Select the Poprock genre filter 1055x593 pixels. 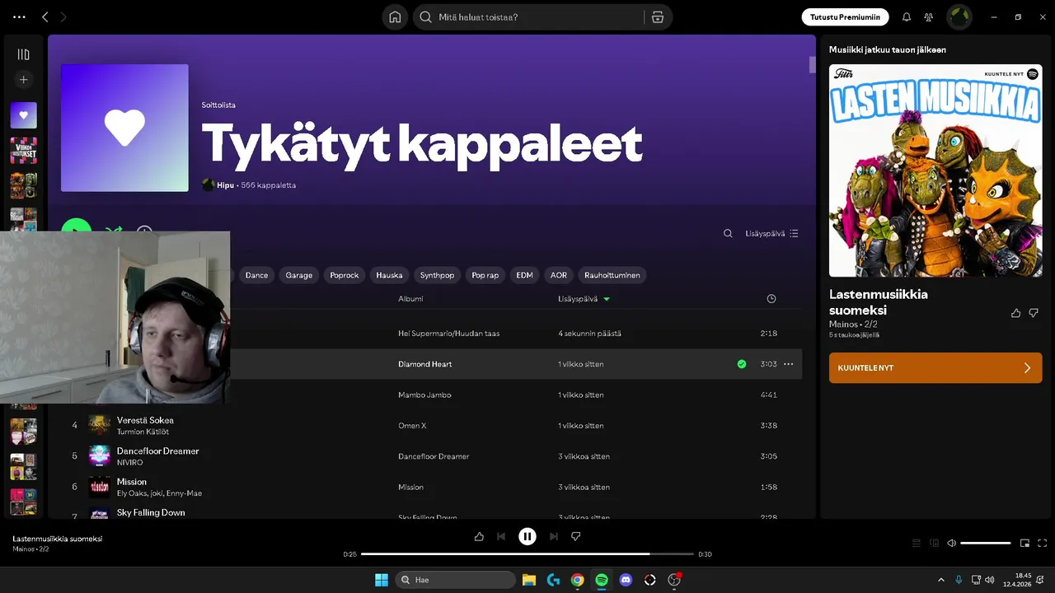tap(345, 275)
